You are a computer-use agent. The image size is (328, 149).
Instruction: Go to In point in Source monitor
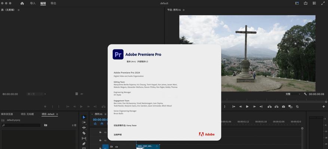[68, 107]
